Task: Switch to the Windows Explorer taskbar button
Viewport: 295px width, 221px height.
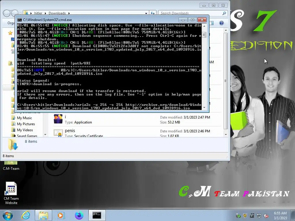Action: coord(44,215)
